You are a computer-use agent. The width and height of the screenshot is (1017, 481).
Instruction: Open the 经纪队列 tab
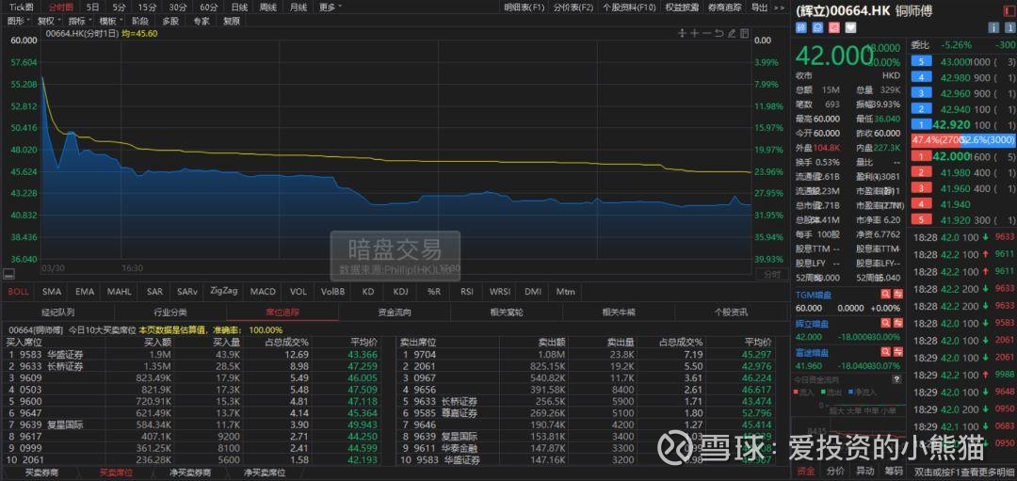click(x=57, y=312)
